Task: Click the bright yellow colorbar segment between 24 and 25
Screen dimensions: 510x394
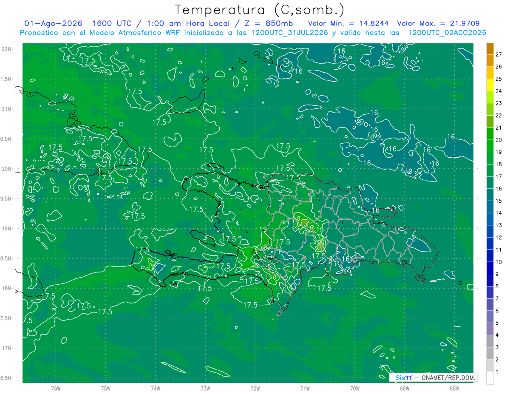Action: (490, 85)
